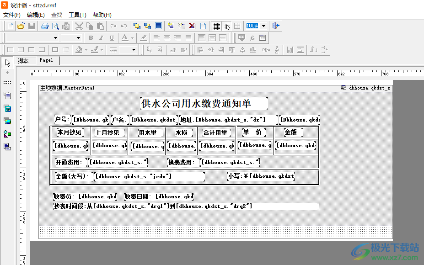Toggle bold text formatting
The height and width of the screenshot is (265, 424).
91,38
